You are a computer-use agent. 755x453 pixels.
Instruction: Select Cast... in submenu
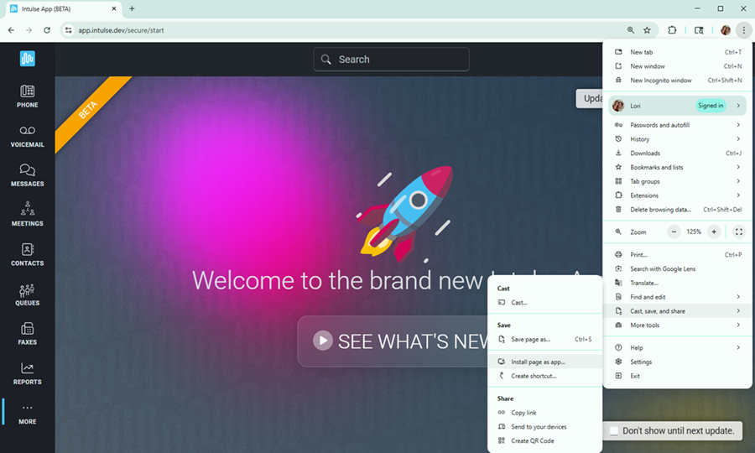point(545,303)
